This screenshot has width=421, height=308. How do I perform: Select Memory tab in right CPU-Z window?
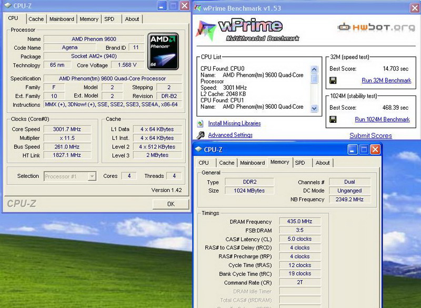pyautogui.click(x=280, y=162)
